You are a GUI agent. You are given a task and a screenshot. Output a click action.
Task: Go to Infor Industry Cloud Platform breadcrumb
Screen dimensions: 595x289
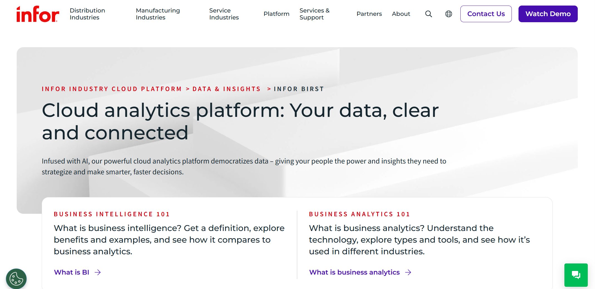coord(112,89)
